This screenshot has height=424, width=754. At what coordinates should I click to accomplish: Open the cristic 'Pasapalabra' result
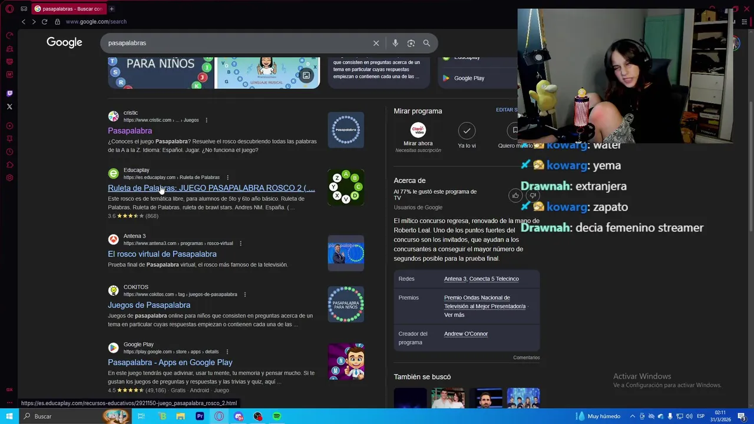[x=130, y=131]
